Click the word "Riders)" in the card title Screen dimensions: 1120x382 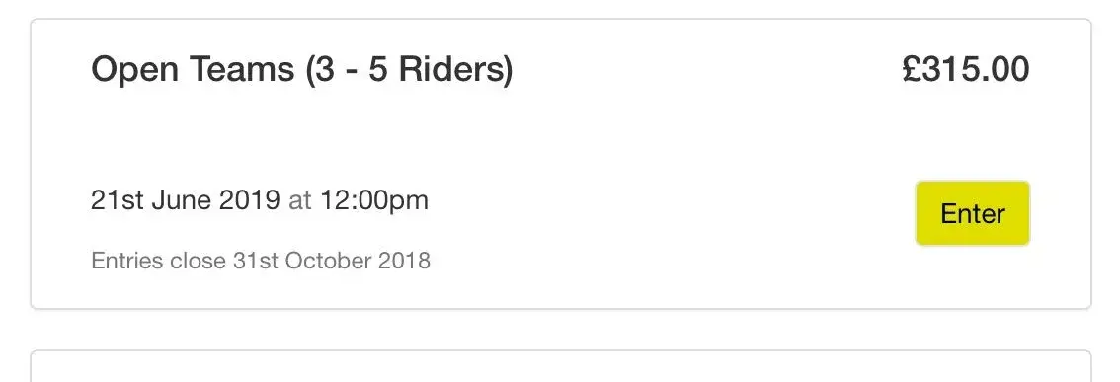pyautogui.click(x=456, y=70)
